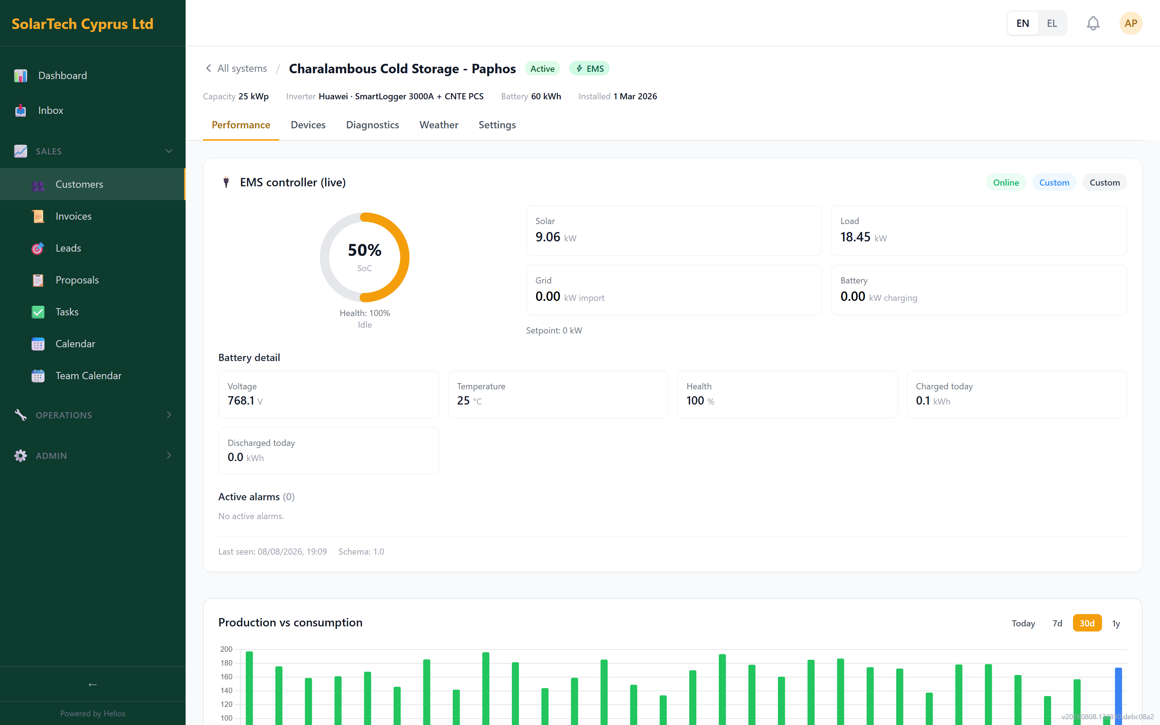Click the 50% SoC gauge ring
Screen dimensions: 1160x725
click(364, 257)
